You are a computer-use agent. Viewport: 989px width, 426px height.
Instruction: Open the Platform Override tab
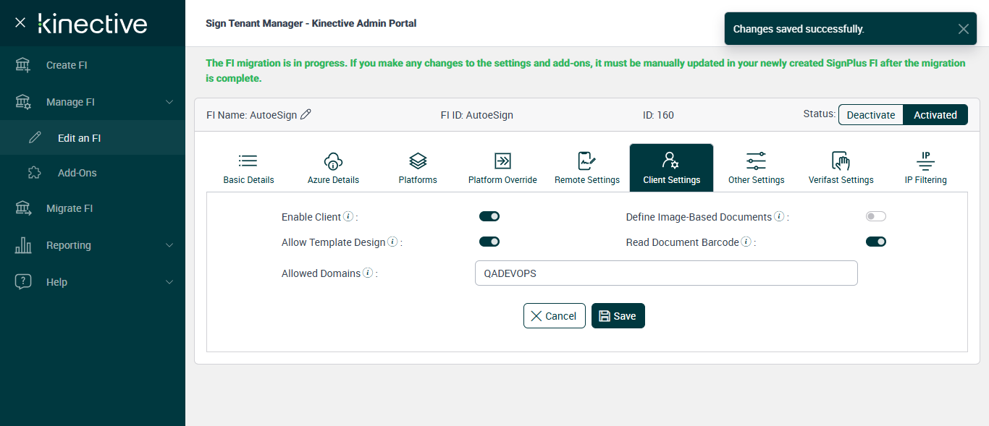click(502, 168)
